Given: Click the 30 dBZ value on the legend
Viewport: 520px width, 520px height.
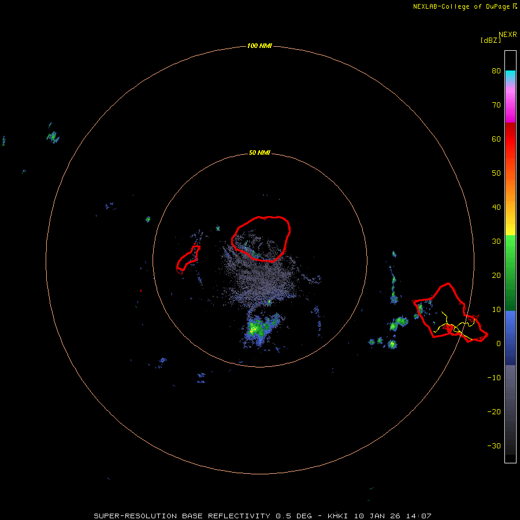Looking at the screenshot, I should coord(496,242).
